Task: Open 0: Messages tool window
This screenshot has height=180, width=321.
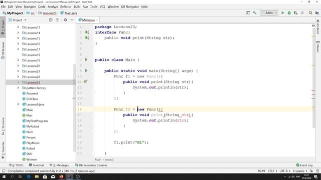Action: tap(59, 165)
